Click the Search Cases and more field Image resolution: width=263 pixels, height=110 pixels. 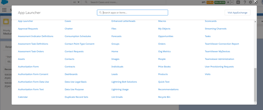click(x=124, y=2)
